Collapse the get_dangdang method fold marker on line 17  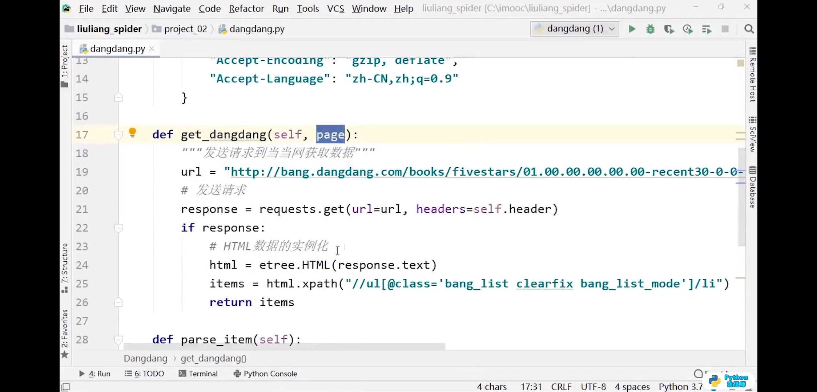pyautogui.click(x=118, y=135)
